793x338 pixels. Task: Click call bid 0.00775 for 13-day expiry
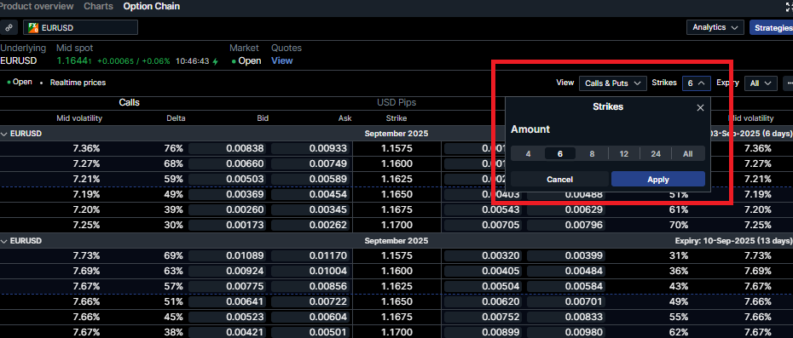[227, 286]
